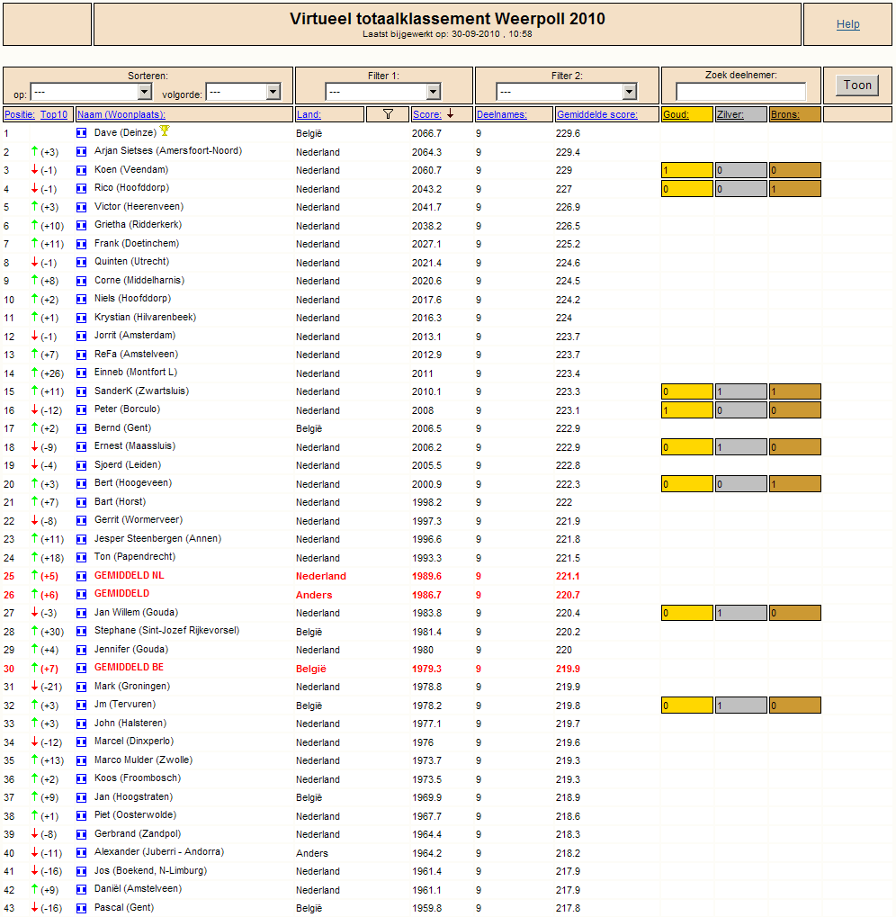Screen dimensions: 896x917
Task: Click the Zoek deelnemer search field
Action: [740, 91]
